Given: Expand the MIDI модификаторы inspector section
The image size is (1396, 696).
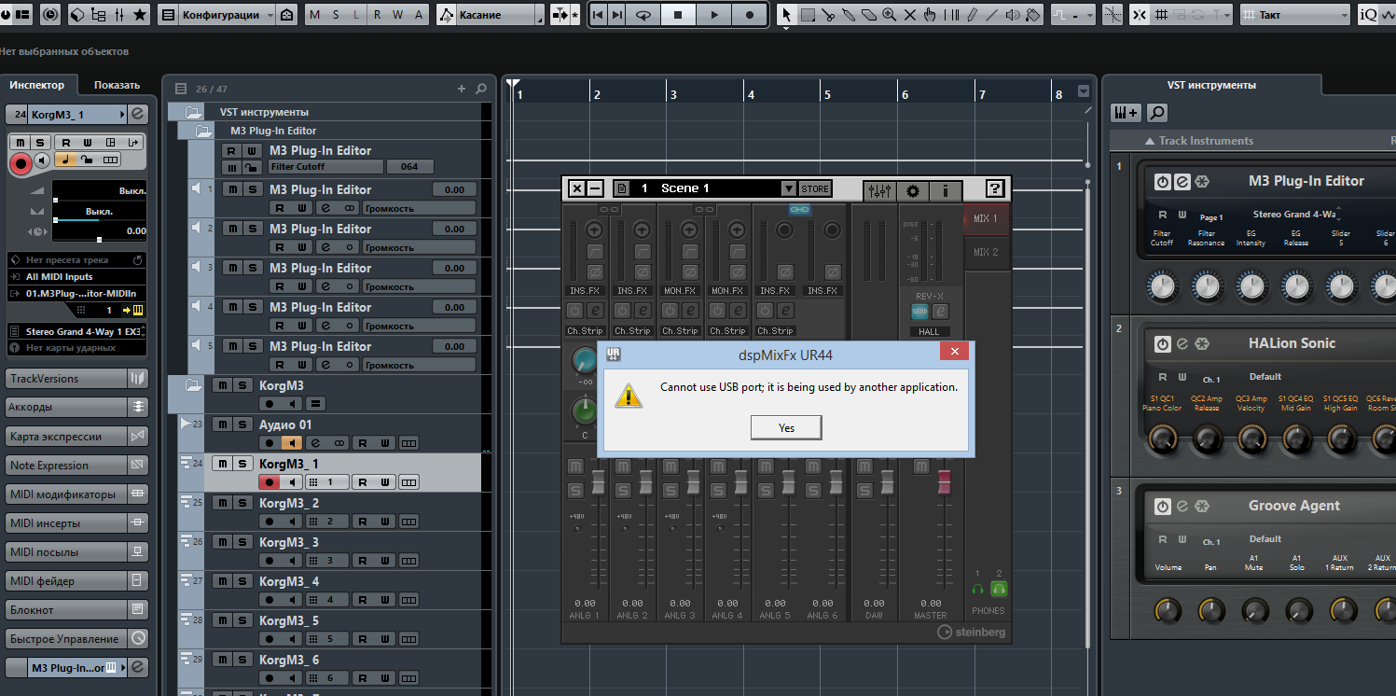Looking at the screenshot, I should click(77, 494).
